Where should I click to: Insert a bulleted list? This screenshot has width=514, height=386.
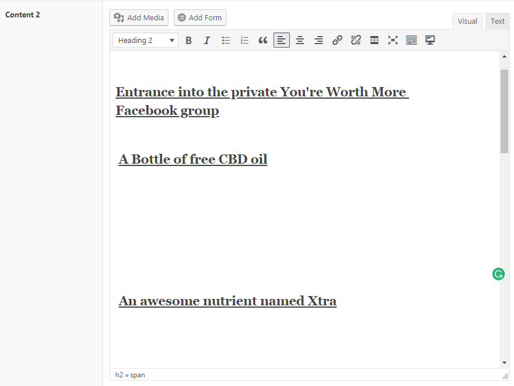tap(225, 40)
